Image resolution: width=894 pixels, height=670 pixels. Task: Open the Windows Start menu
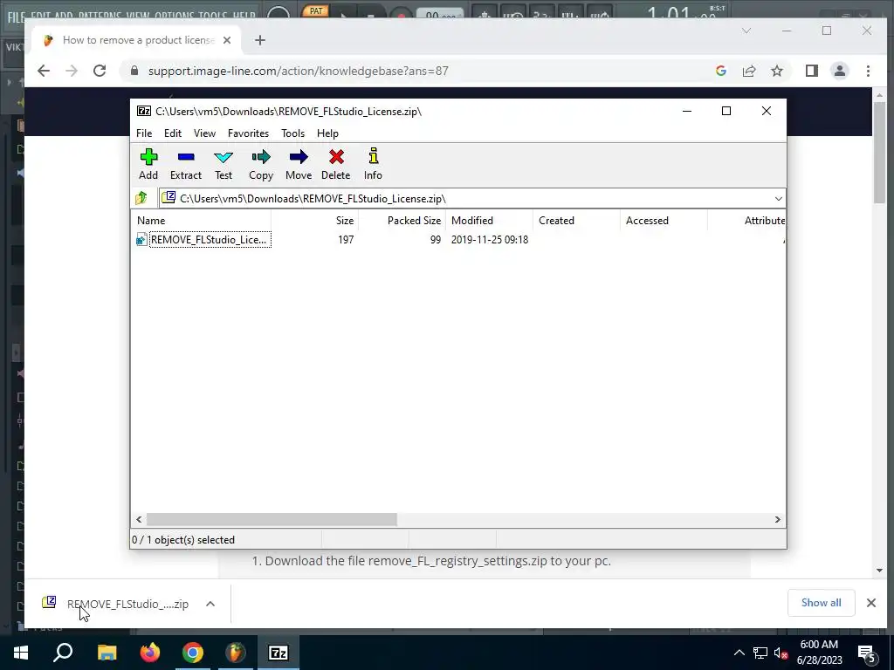[x=21, y=653]
